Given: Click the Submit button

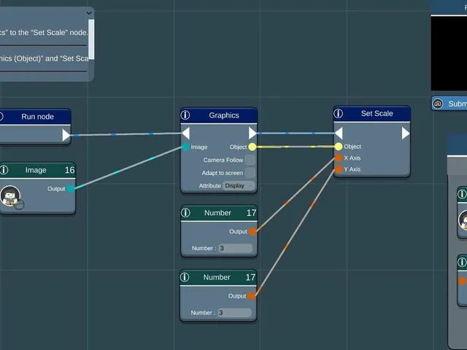Looking at the screenshot, I should [x=449, y=104].
